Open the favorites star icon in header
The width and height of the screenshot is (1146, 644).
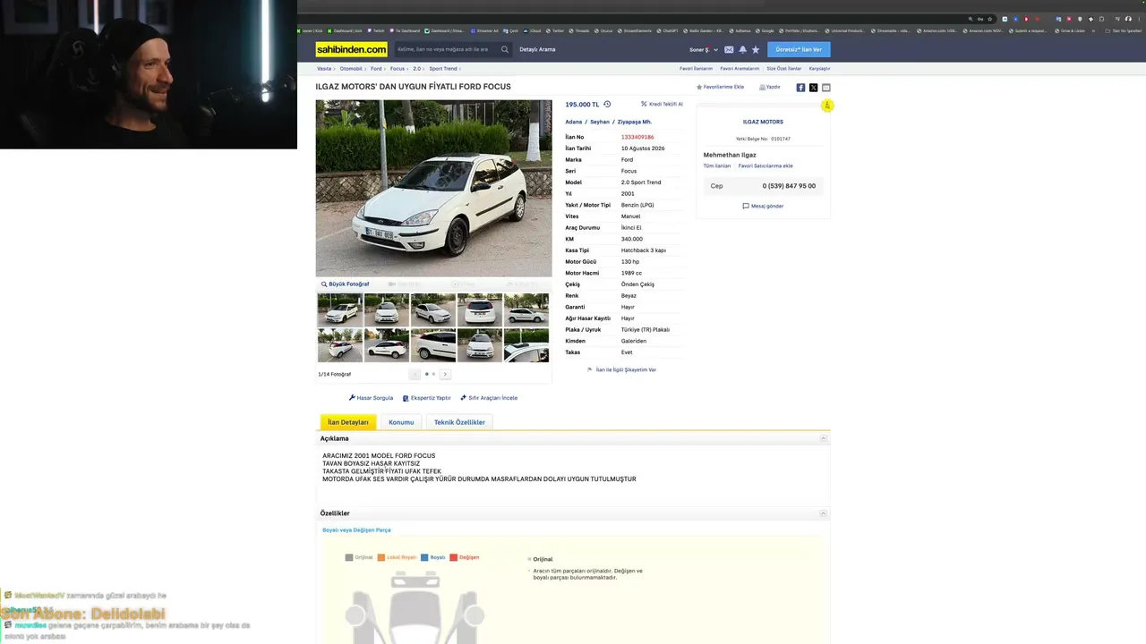(756, 50)
